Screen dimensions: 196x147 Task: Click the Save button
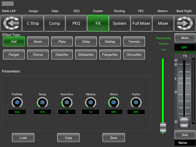click(x=114, y=137)
